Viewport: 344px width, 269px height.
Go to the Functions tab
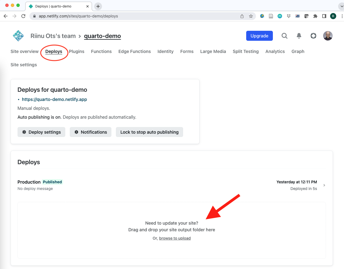coord(101,51)
